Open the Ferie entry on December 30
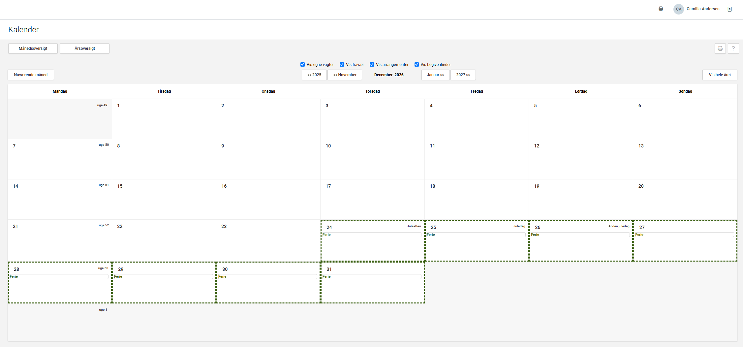This screenshot has width=743, height=347. click(267, 277)
